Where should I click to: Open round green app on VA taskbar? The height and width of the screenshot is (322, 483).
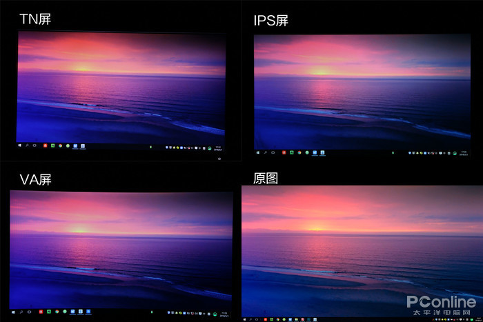point(65,312)
